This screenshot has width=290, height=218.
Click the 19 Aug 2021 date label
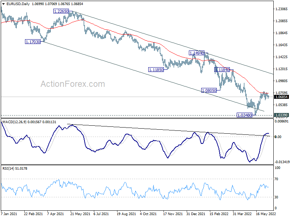pyautogui.click(x=126, y=214)
